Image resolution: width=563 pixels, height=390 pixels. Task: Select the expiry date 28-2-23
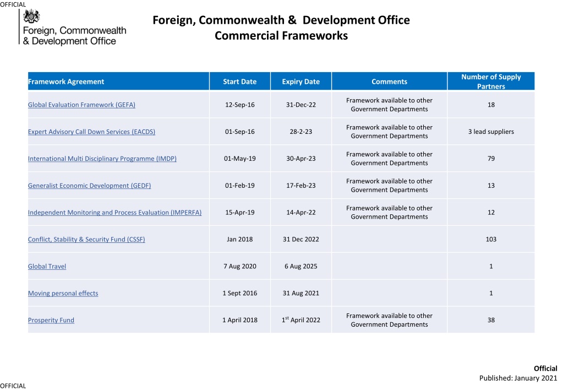[x=301, y=132]
